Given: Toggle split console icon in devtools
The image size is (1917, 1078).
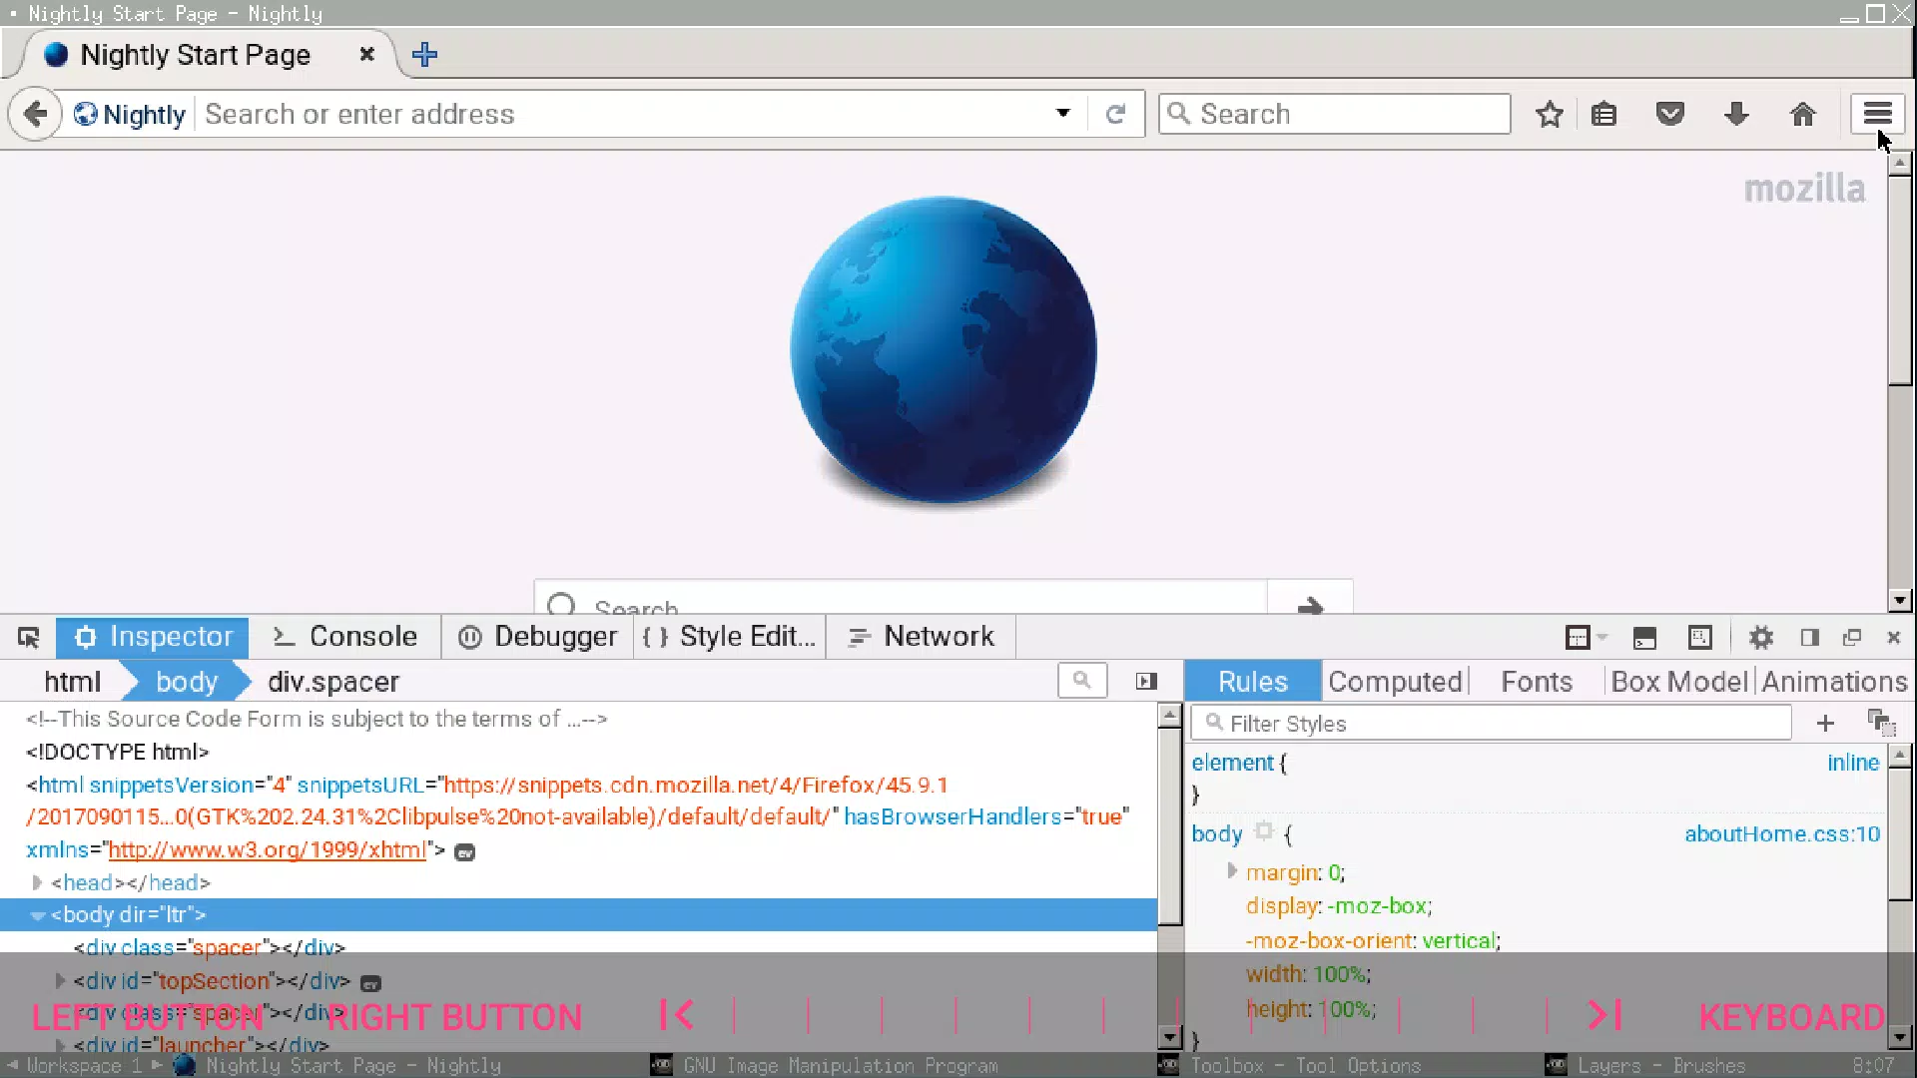Looking at the screenshot, I should coord(1644,637).
